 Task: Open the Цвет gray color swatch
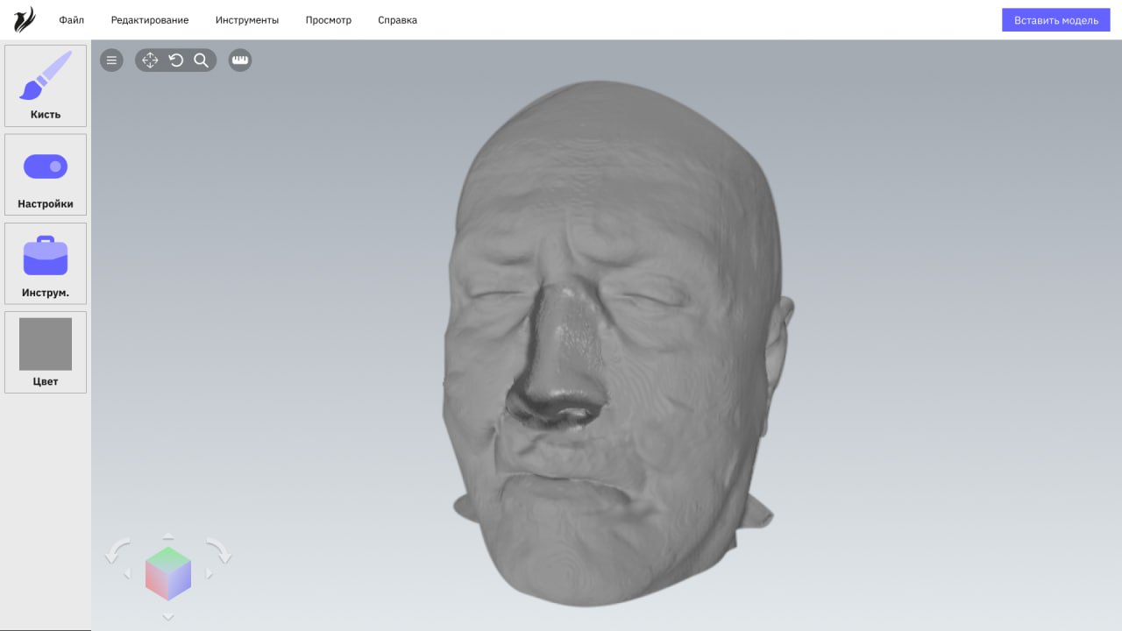click(46, 351)
